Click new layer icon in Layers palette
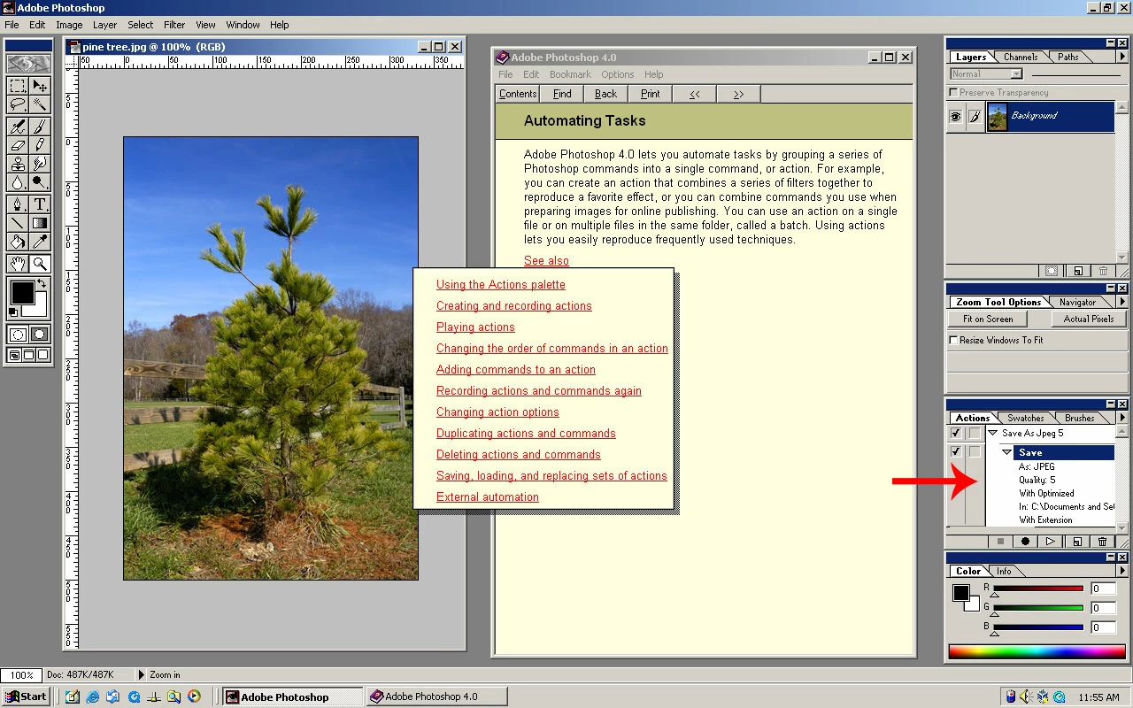Image resolution: width=1133 pixels, height=708 pixels. pyautogui.click(x=1077, y=271)
